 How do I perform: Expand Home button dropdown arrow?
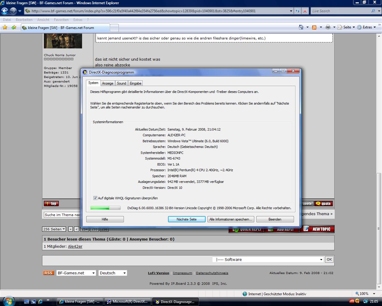(x=307, y=27)
